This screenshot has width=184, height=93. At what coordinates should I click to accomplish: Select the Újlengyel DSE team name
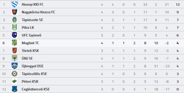pyautogui.click(x=33, y=66)
